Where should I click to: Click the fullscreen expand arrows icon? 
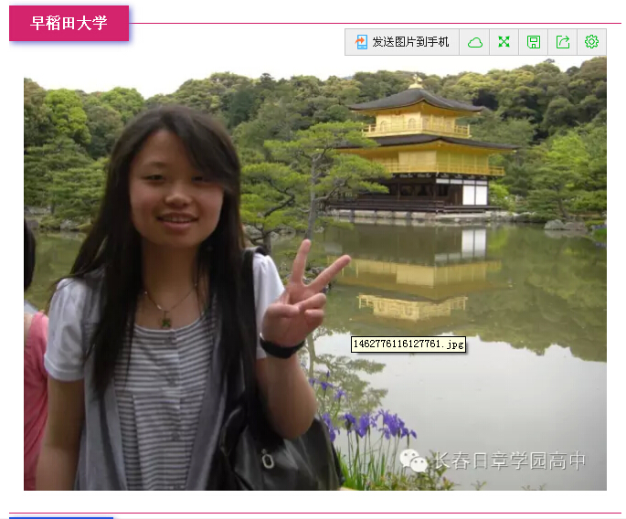coord(504,42)
